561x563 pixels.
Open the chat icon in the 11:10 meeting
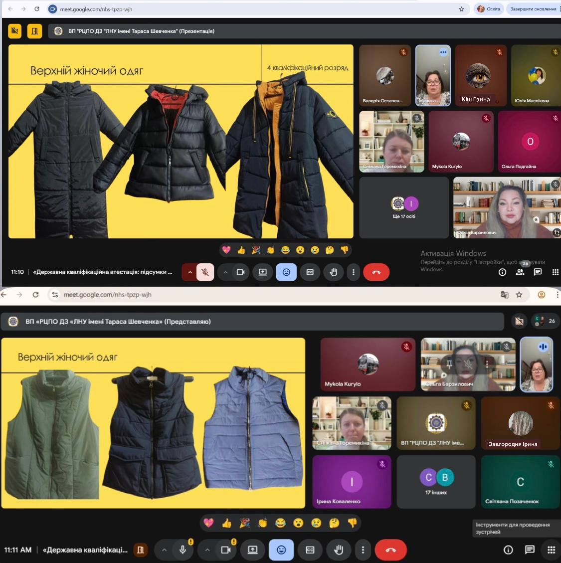[x=538, y=272]
